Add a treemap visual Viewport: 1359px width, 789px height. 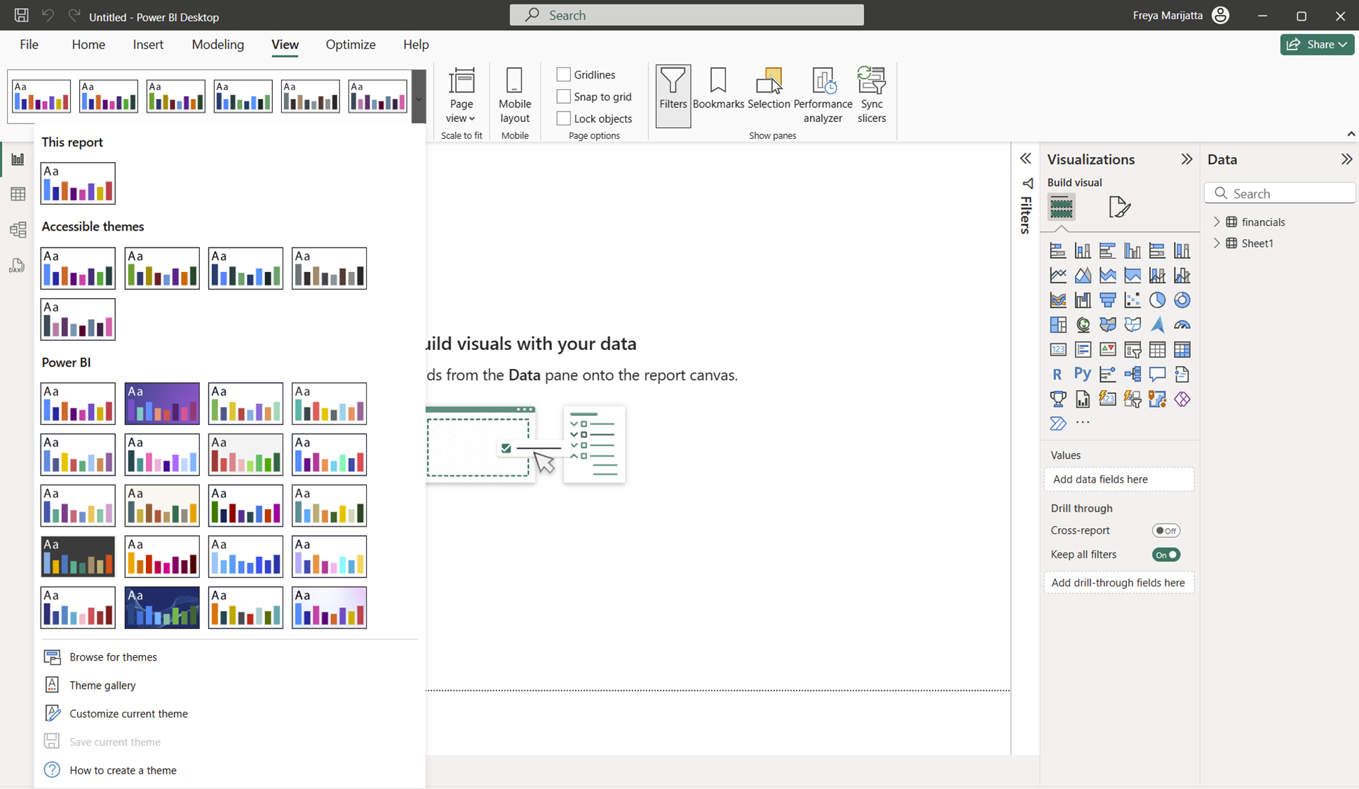click(1058, 325)
